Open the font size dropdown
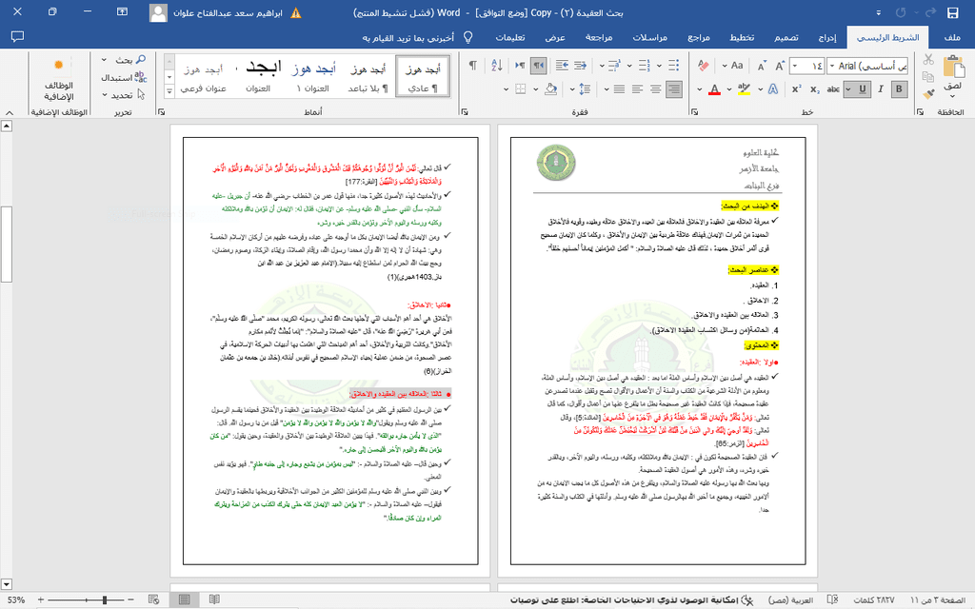The width and height of the screenshot is (975, 609). coord(794,66)
